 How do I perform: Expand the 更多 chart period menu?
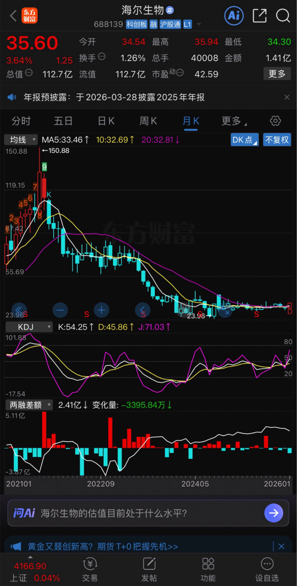(x=234, y=121)
